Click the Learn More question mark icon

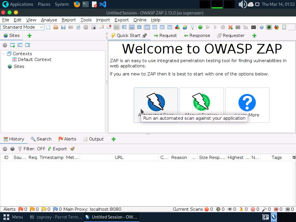[247, 103]
